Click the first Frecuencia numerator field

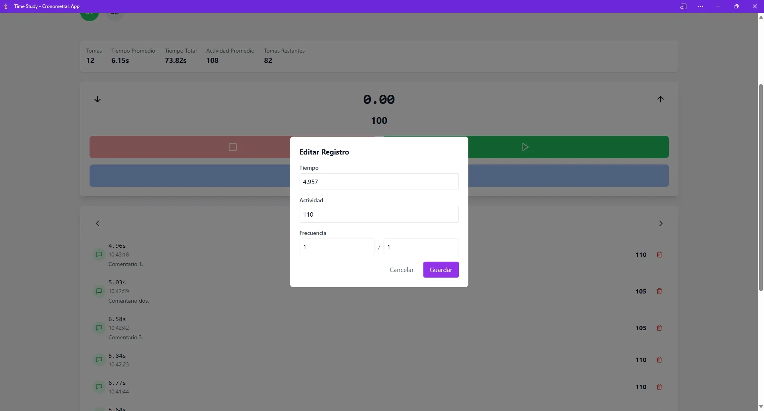click(x=337, y=247)
